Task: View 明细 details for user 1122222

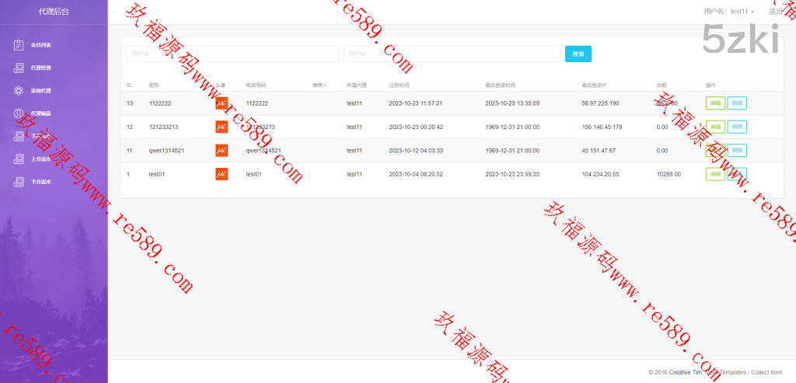Action: [737, 103]
